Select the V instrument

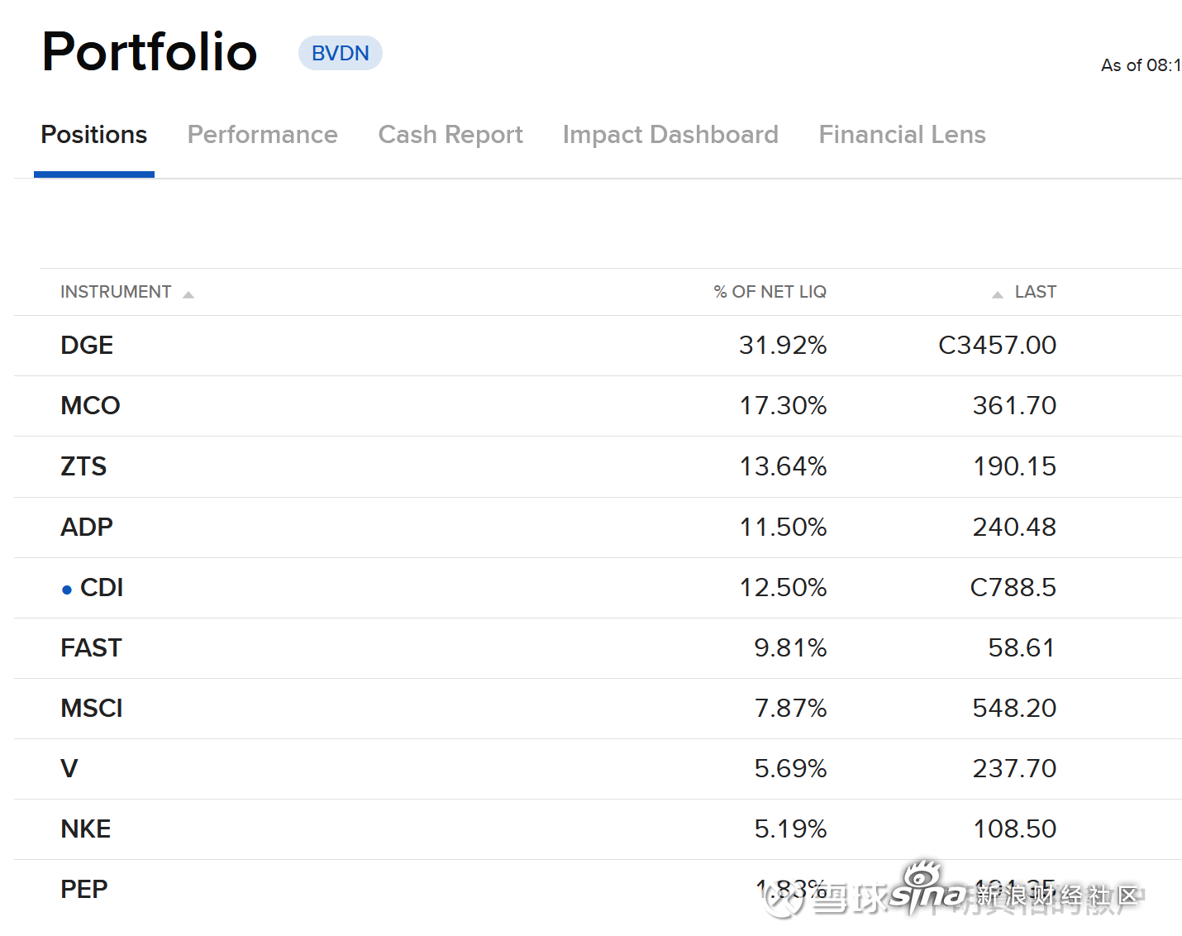(x=69, y=768)
